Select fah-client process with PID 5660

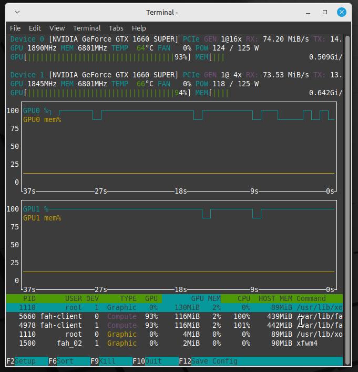point(173,316)
